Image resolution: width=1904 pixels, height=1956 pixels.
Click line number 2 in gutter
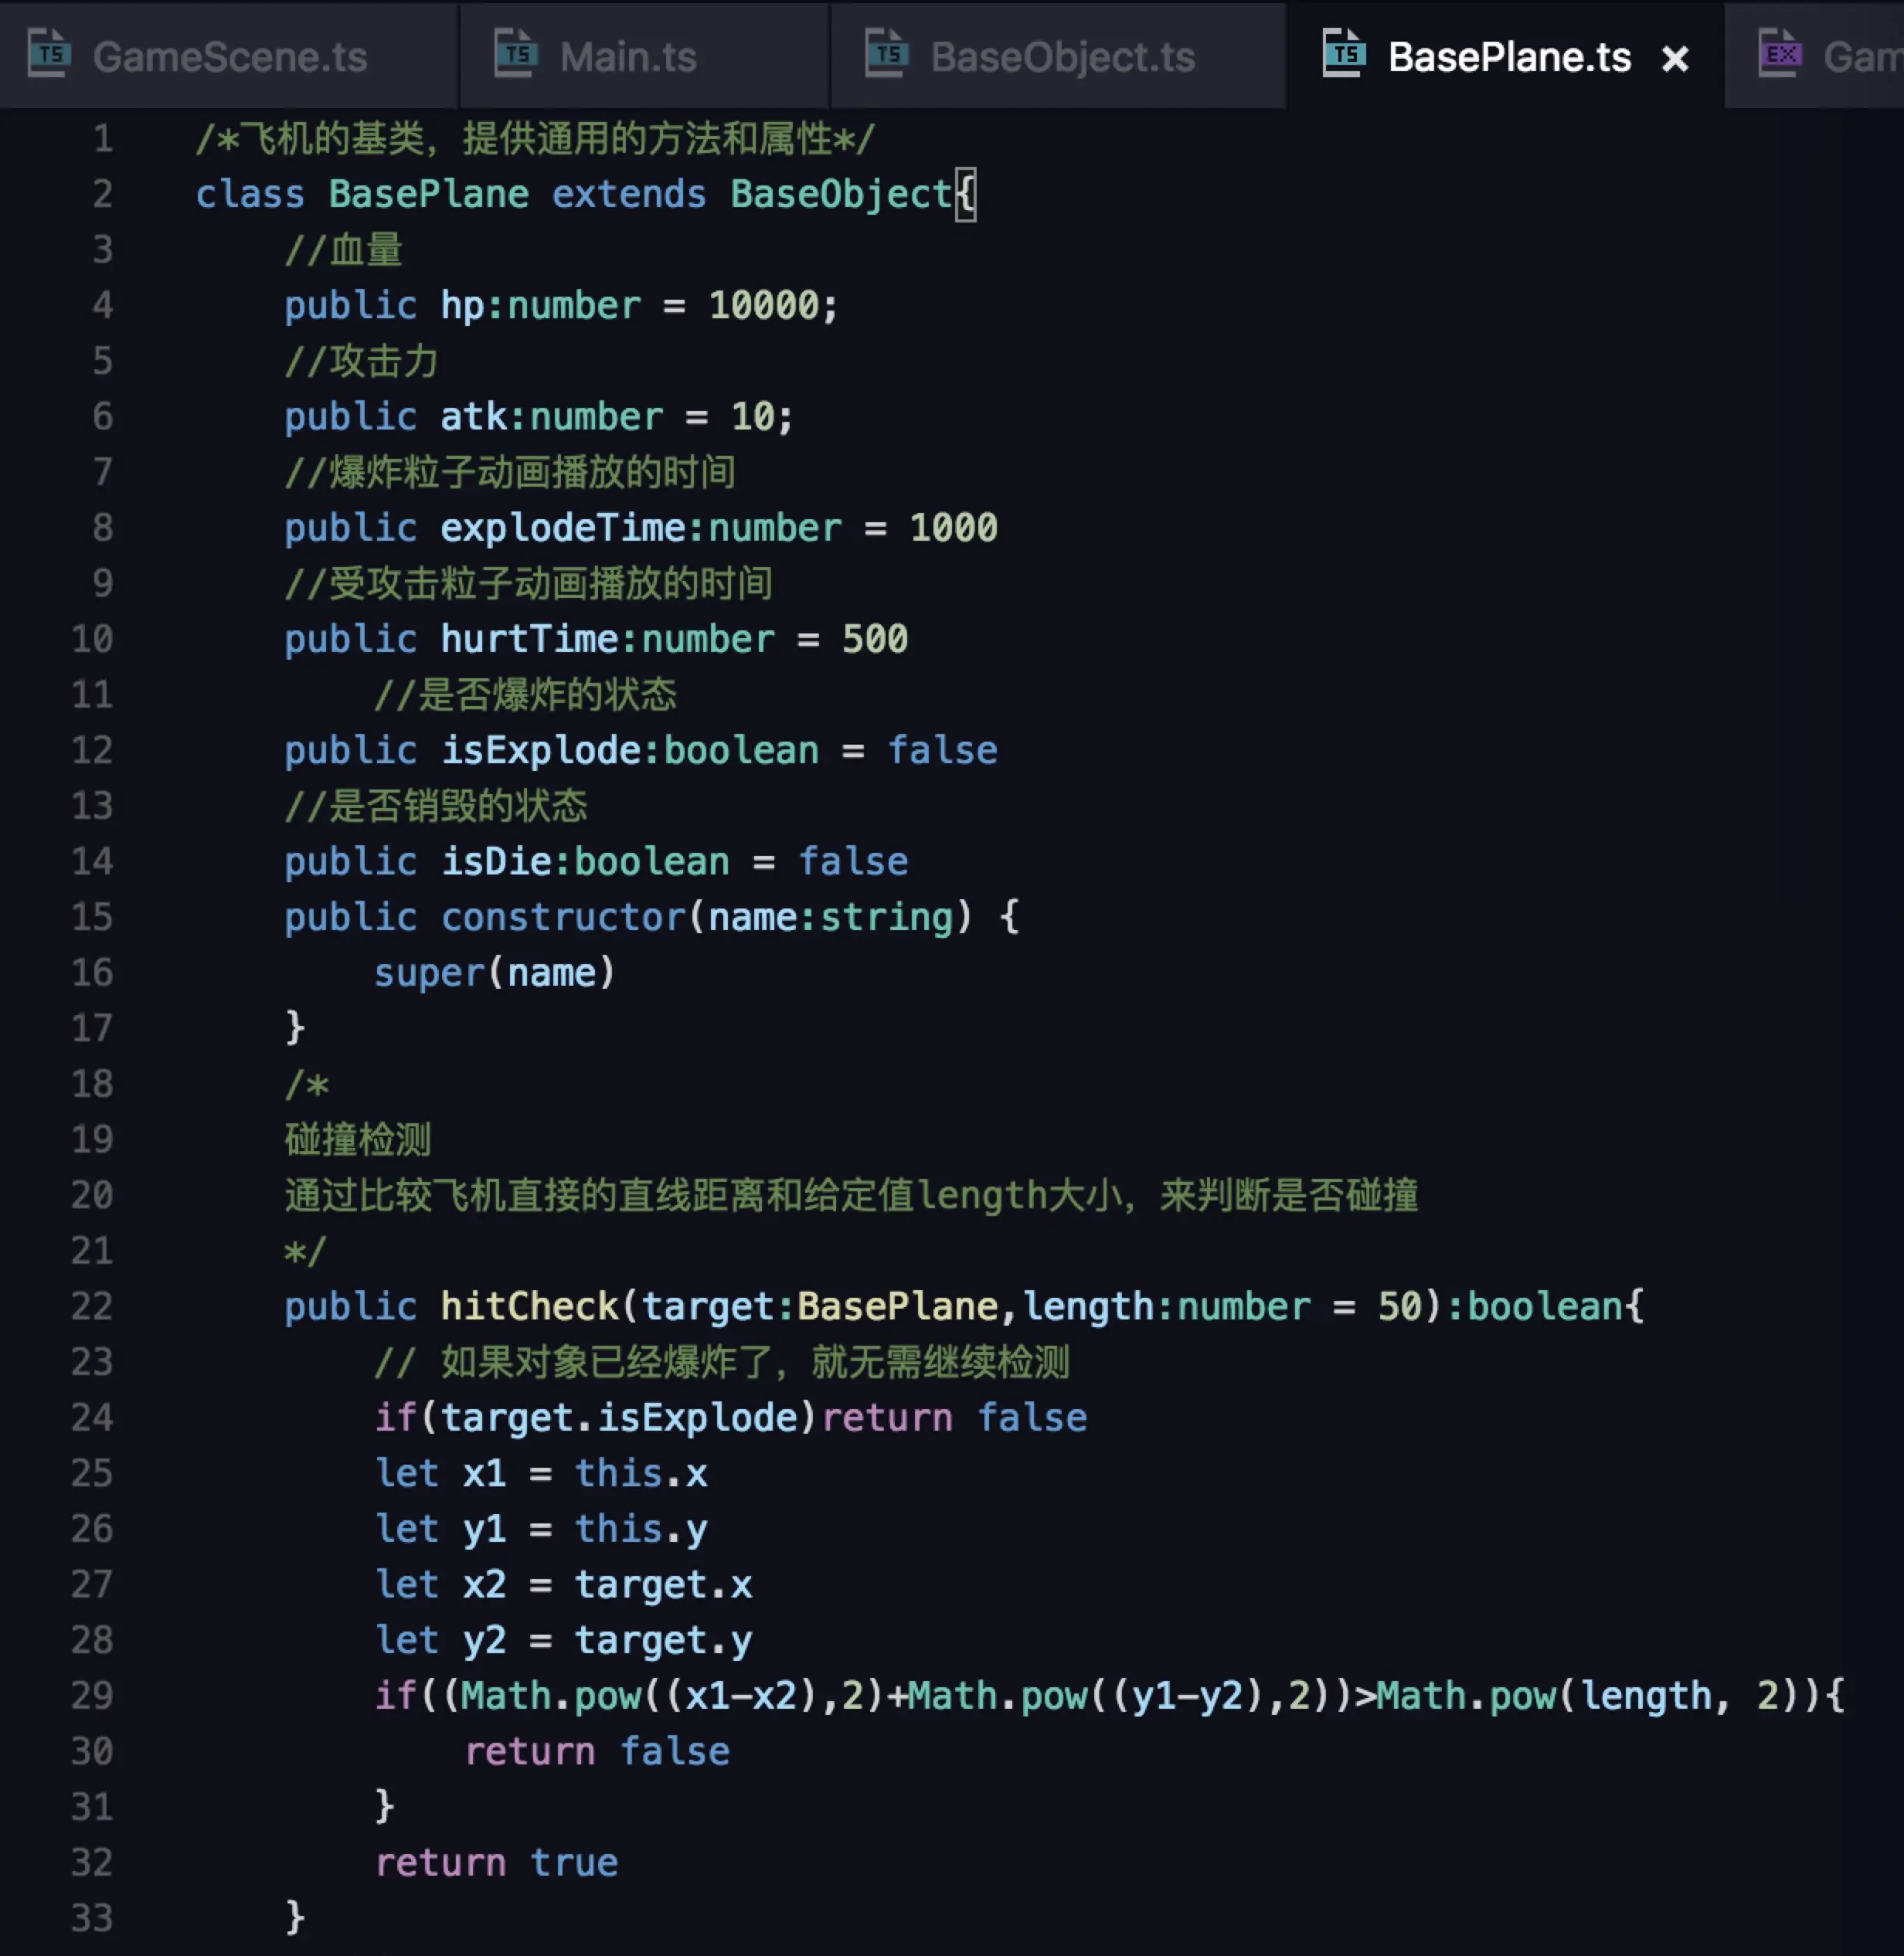[102, 194]
